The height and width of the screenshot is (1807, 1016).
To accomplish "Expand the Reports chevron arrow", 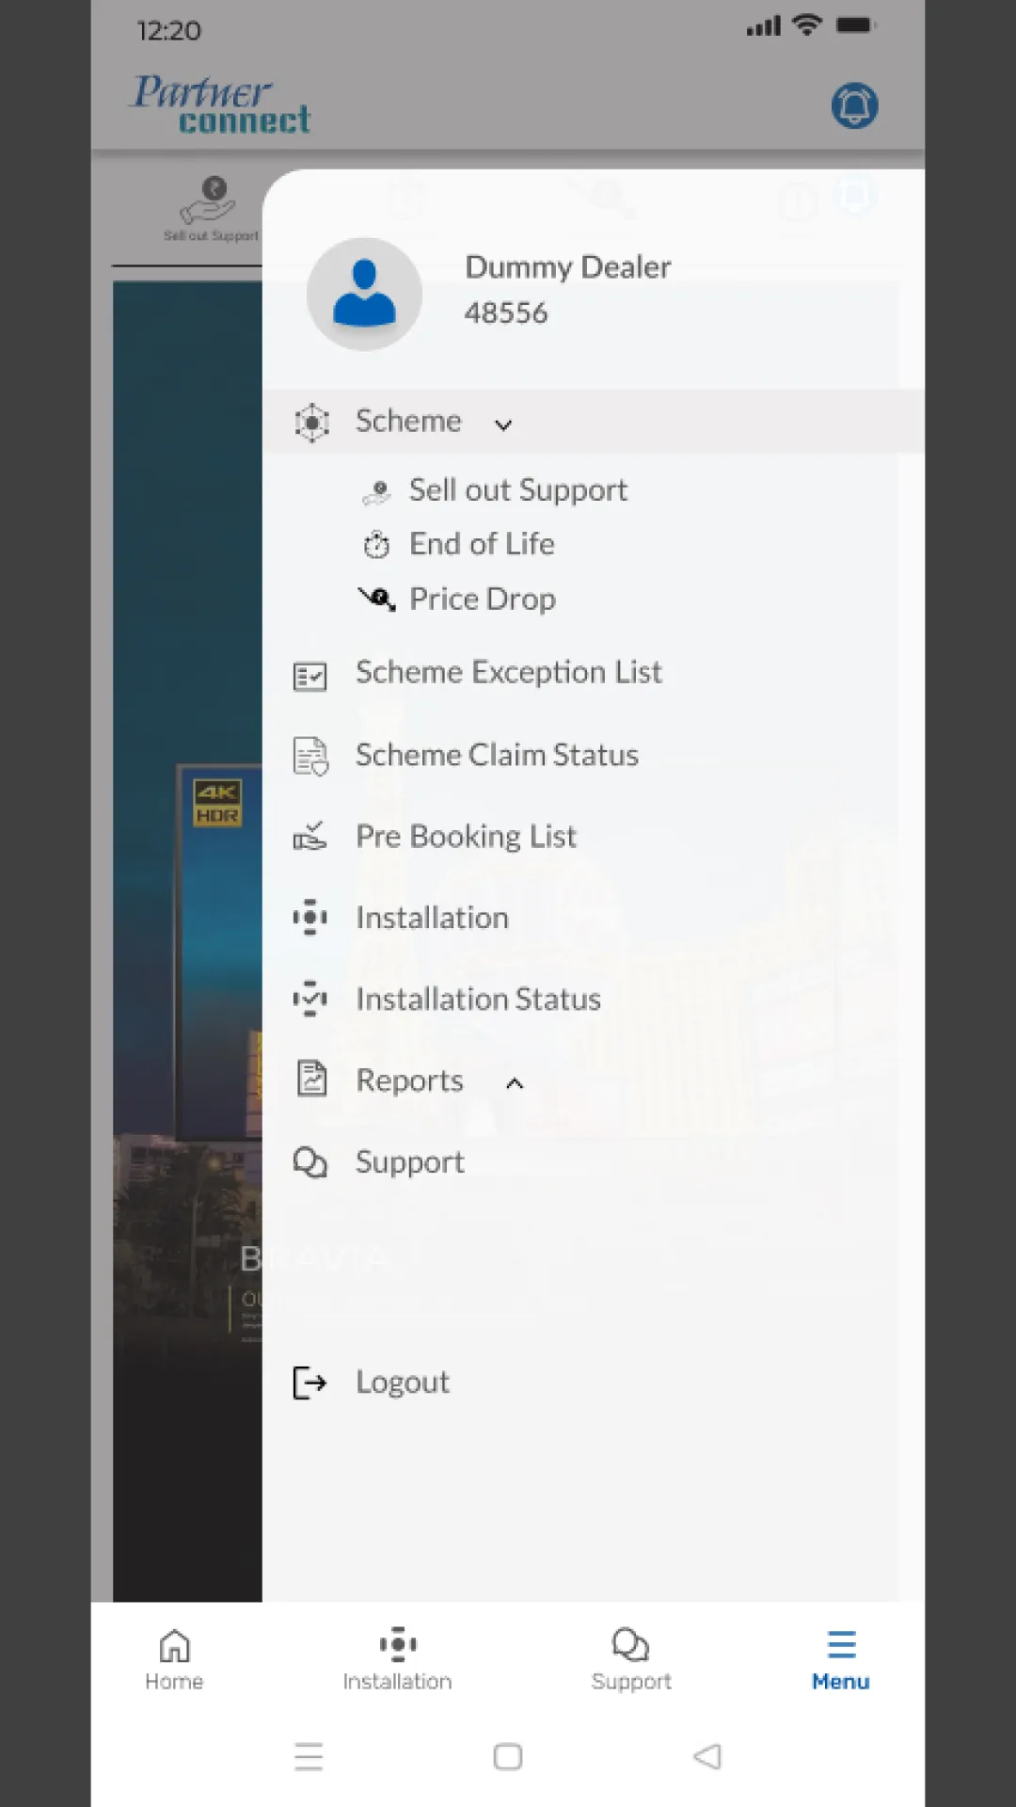I will pos(515,1083).
